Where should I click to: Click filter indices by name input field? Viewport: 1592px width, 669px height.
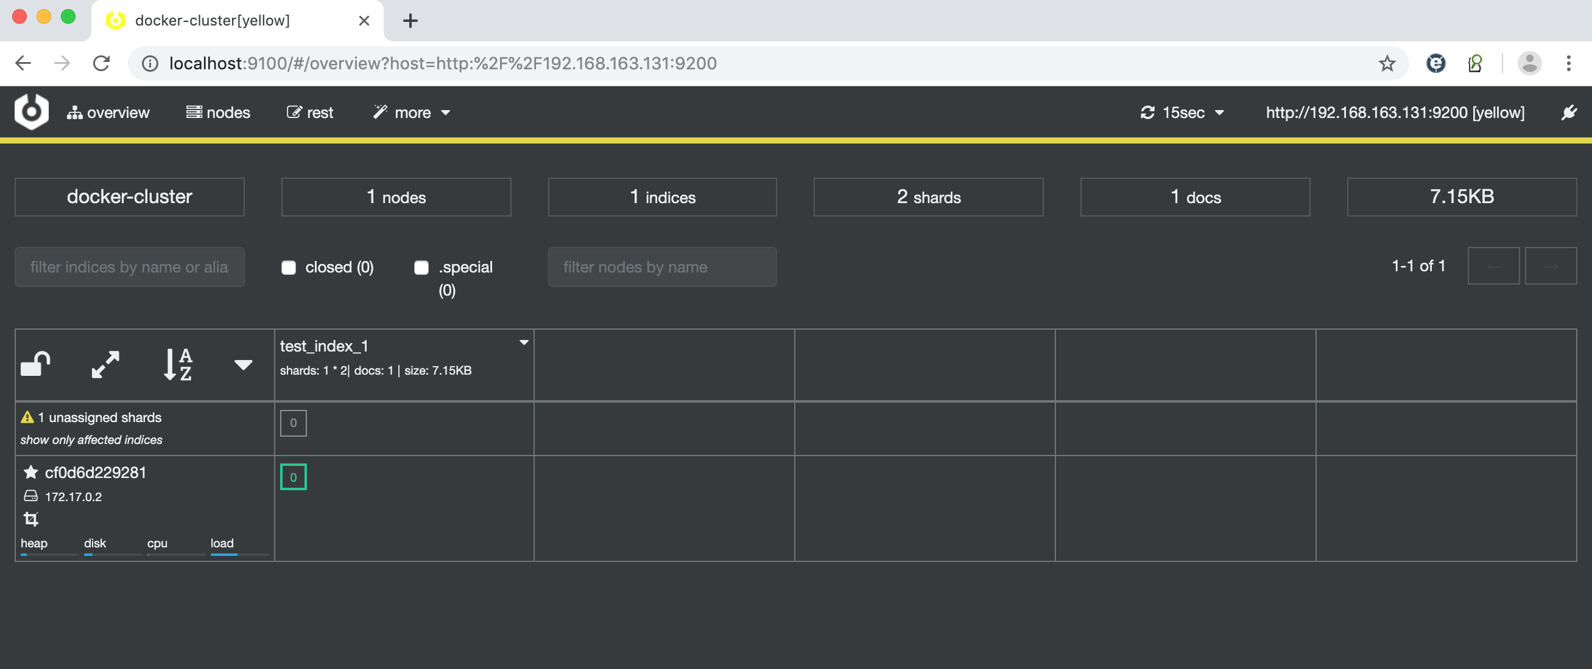(x=130, y=266)
